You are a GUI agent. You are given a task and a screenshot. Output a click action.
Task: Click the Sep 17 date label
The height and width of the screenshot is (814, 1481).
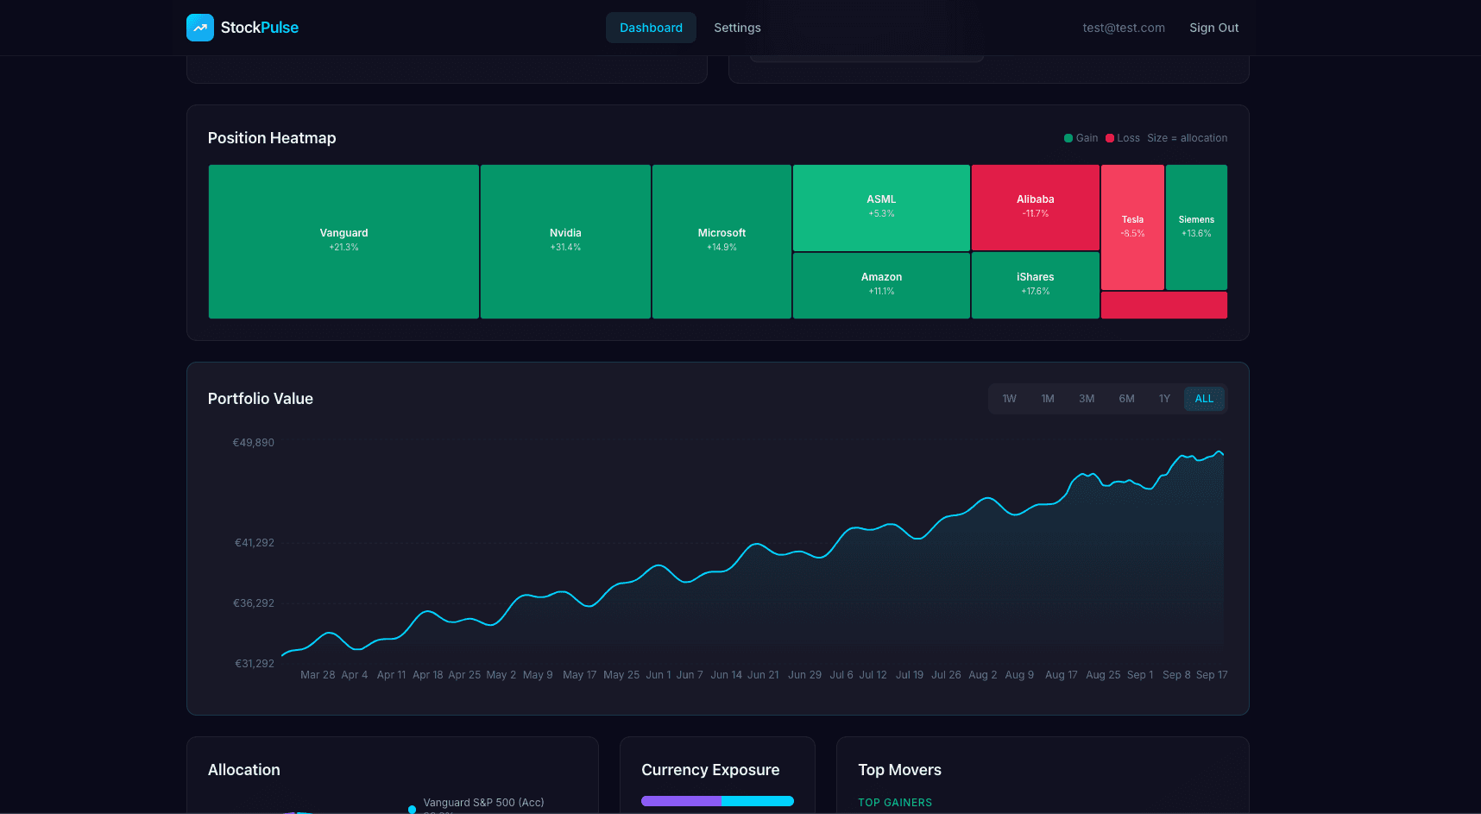click(1212, 675)
